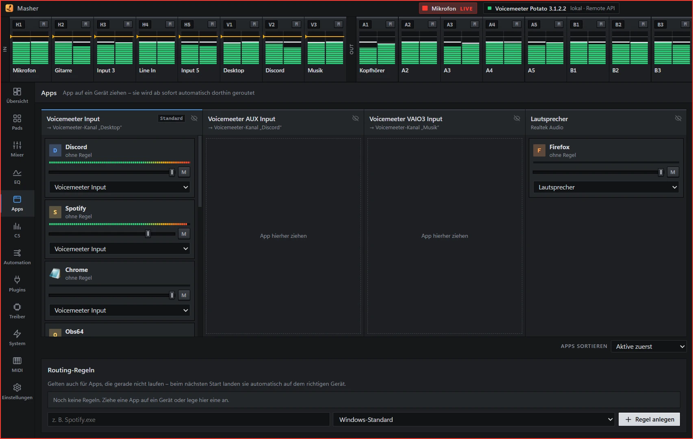
Task: Toggle mute on A1 Kopfhörer strip
Action: click(x=391, y=24)
